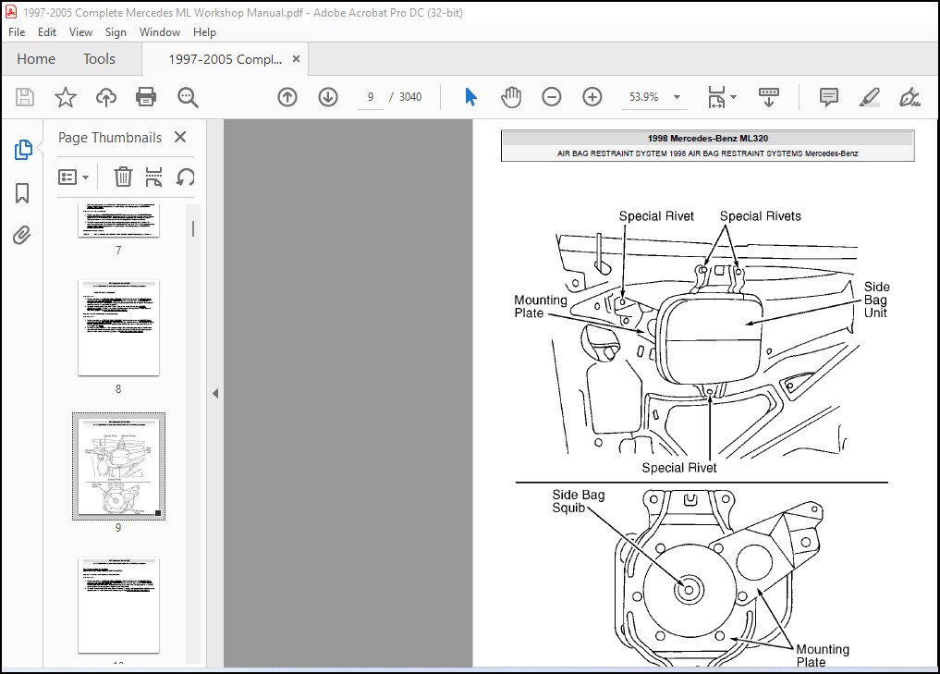Collapse the navigation pane with left triangle
Image resolution: width=940 pixels, height=674 pixels.
click(x=215, y=393)
